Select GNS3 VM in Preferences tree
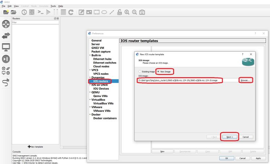Image resolution: width=270 pixels, height=164 pixels. click(98, 48)
